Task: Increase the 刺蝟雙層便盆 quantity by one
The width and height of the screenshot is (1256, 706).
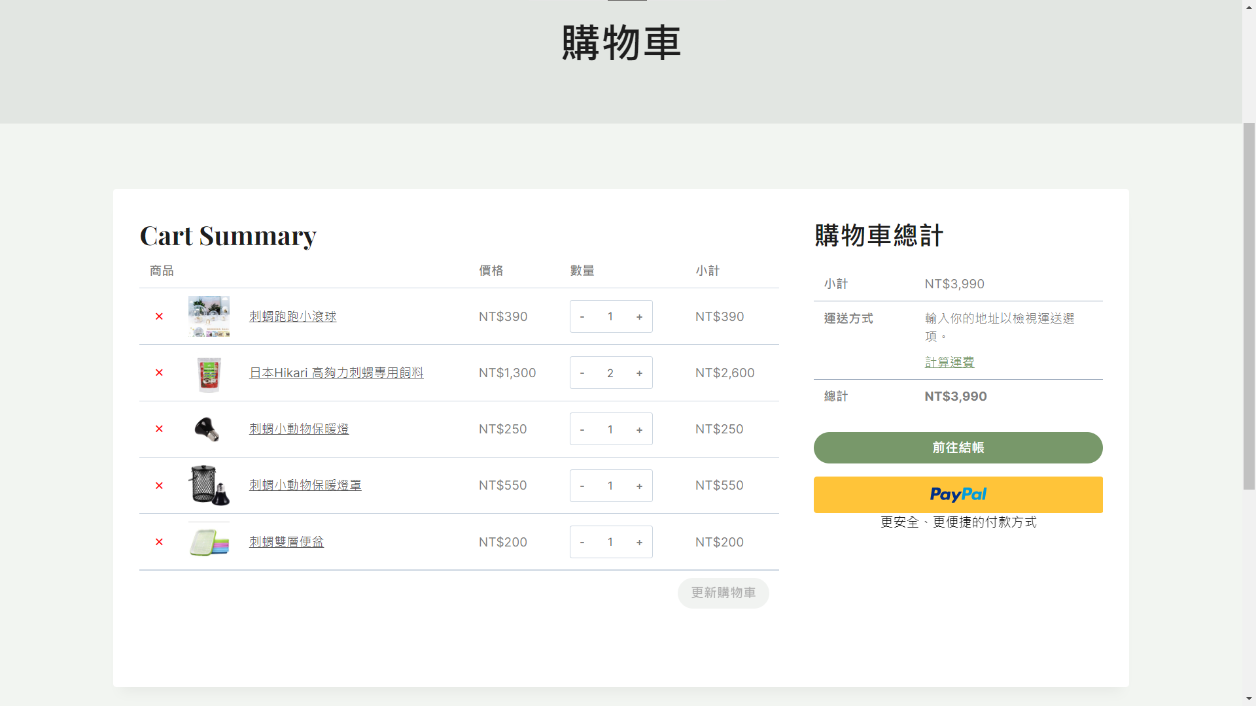Action: coord(639,542)
